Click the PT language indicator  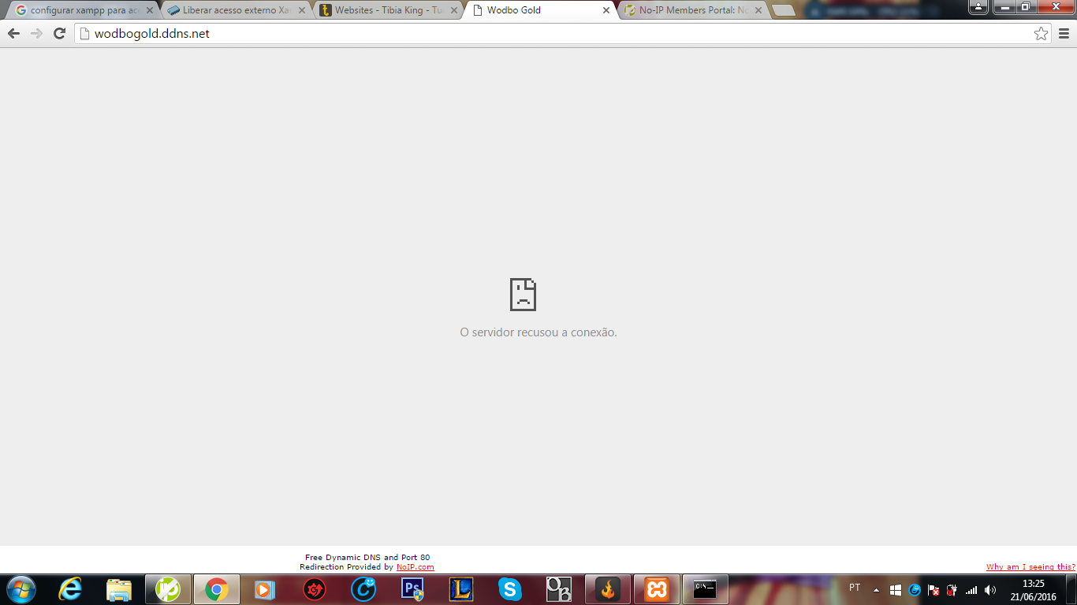point(855,588)
